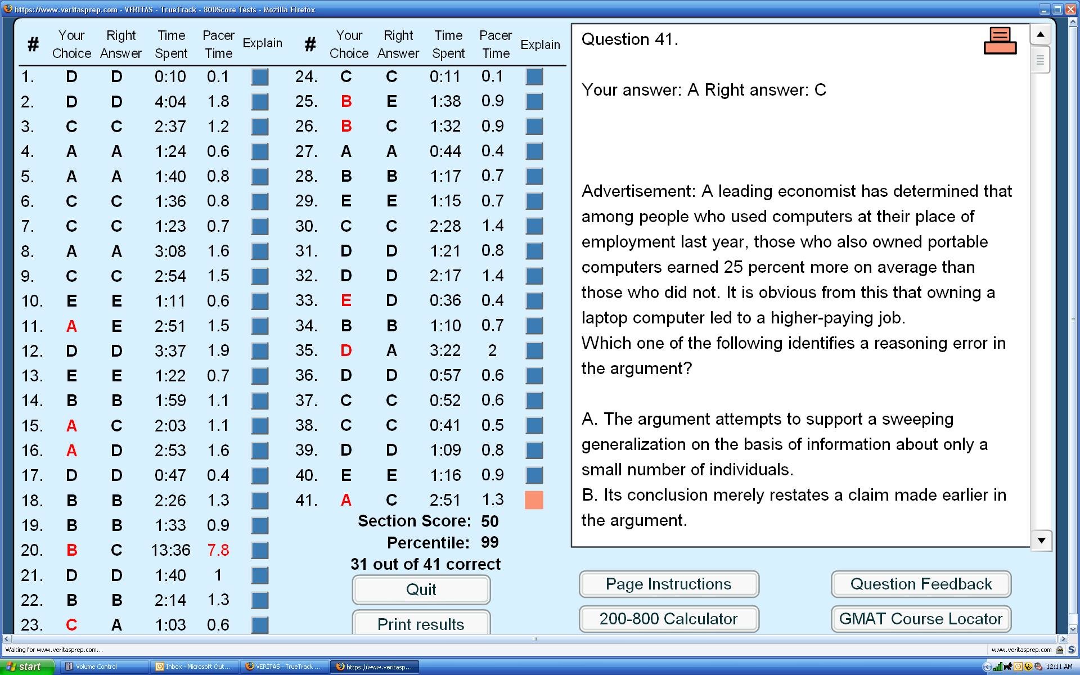Open explanation for question 38
The height and width of the screenshot is (675, 1080).
click(x=534, y=425)
